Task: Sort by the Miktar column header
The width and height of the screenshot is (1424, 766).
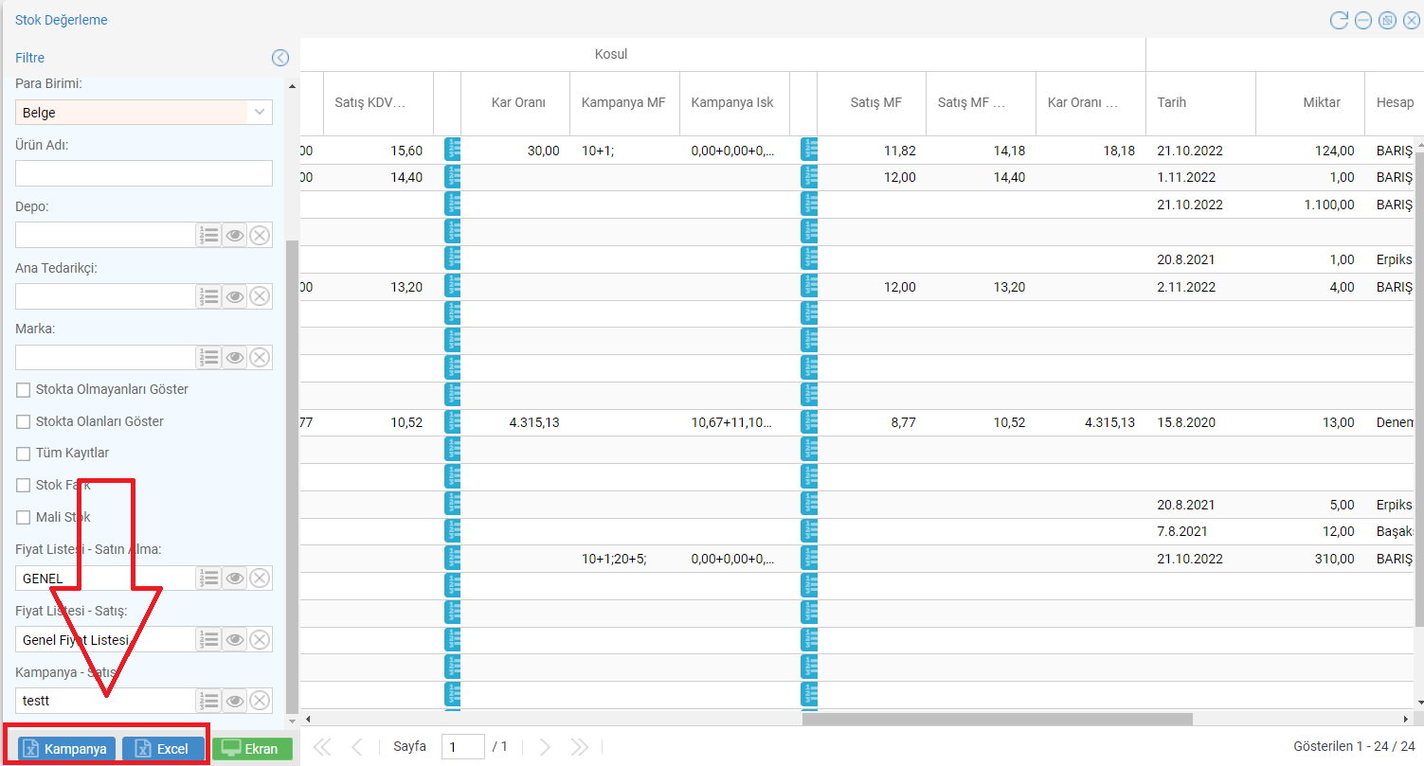Action: pyautogui.click(x=1310, y=102)
